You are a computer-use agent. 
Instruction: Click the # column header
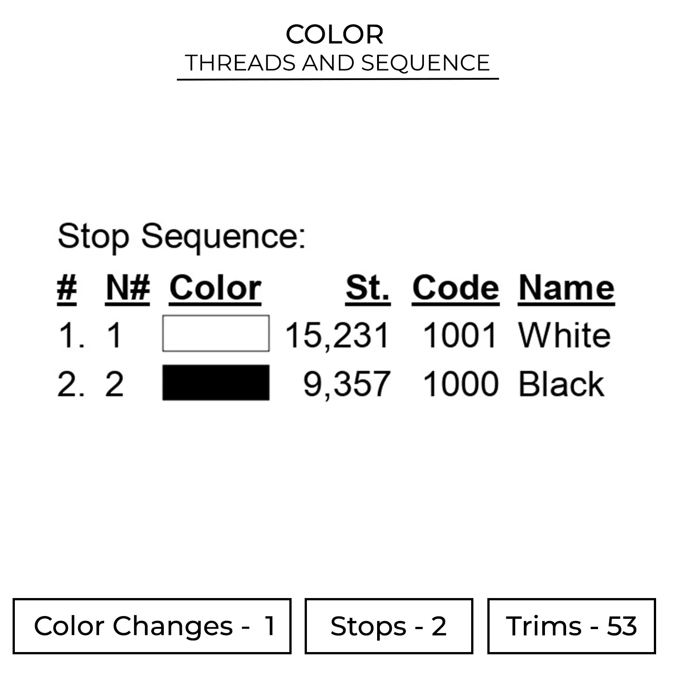point(67,288)
